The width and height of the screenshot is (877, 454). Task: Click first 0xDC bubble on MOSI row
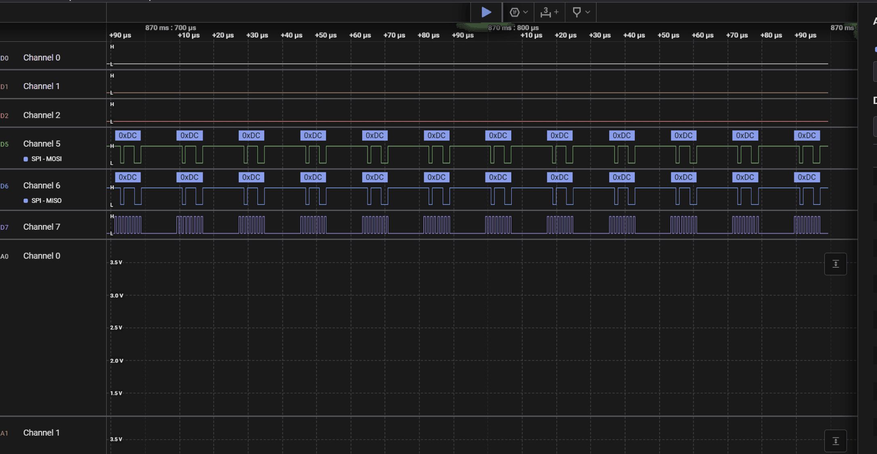point(128,136)
